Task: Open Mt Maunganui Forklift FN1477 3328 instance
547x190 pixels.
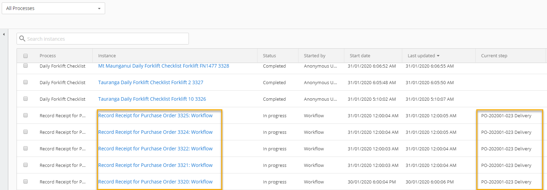Action: [163, 66]
